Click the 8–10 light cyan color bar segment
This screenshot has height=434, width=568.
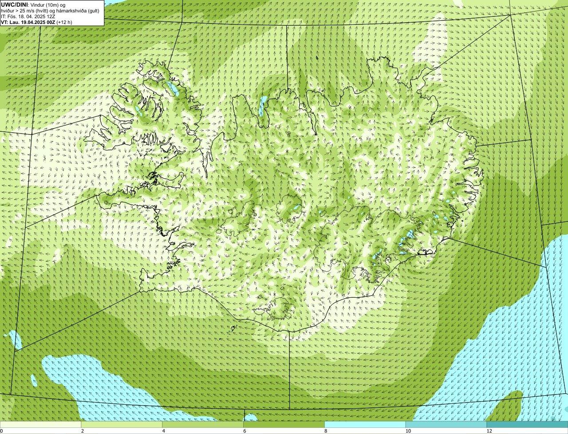pyautogui.click(x=365, y=424)
